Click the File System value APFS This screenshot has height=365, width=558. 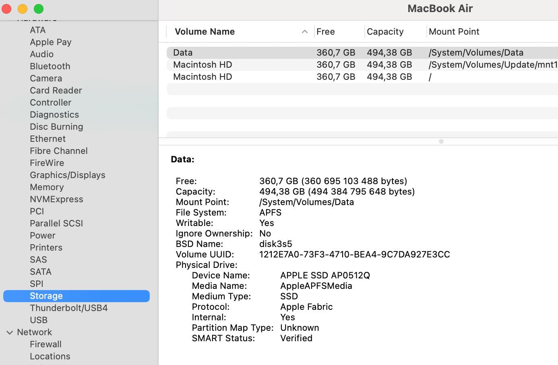271,212
